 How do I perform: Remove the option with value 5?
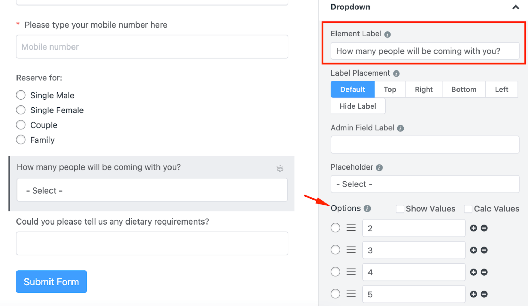(484, 294)
